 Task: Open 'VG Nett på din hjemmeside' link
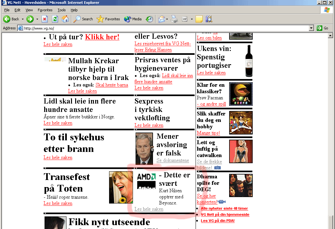(x=225, y=214)
